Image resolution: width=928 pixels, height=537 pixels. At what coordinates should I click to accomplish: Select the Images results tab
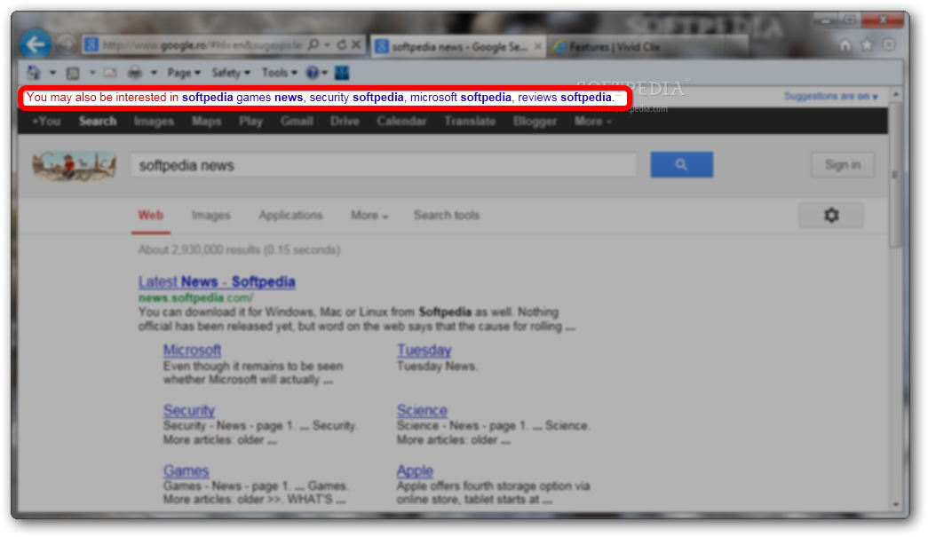210,216
